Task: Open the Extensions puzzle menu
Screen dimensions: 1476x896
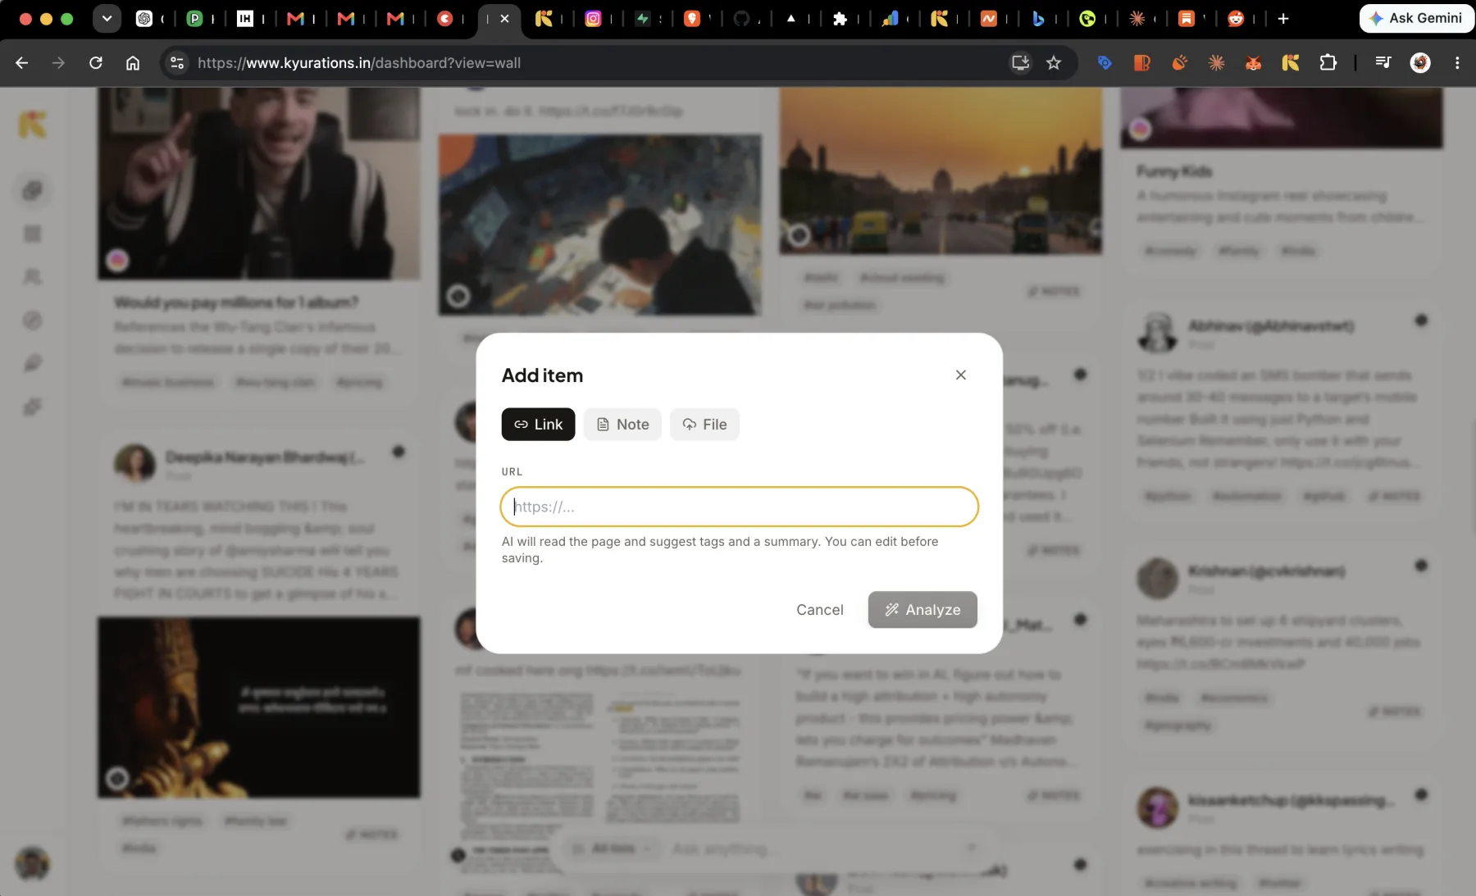Action: (1328, 63)
